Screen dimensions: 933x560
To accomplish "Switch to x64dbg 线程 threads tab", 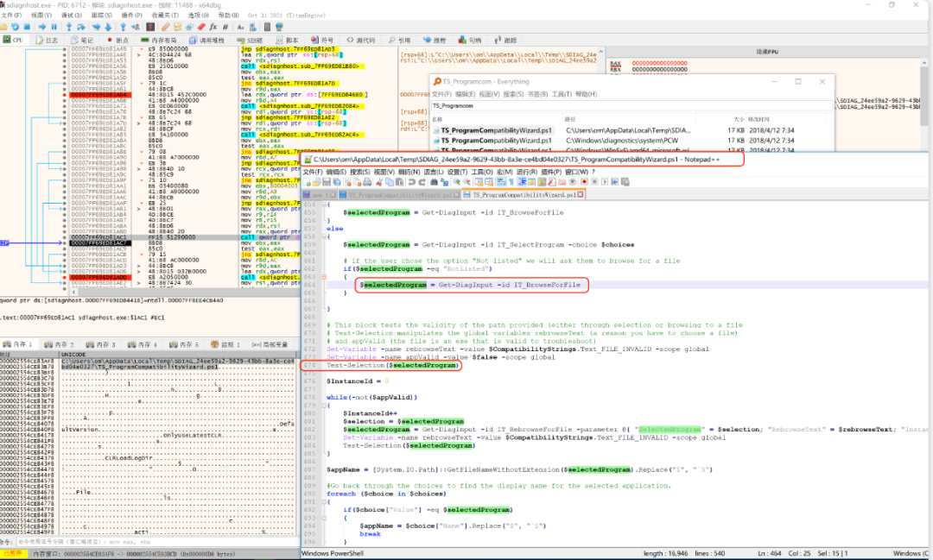I will point(435,40).
